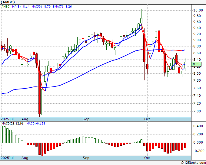The height and width of the screenshot is (165, 206).
Task: Click the EMA(7) legend label
Action: 58,7
